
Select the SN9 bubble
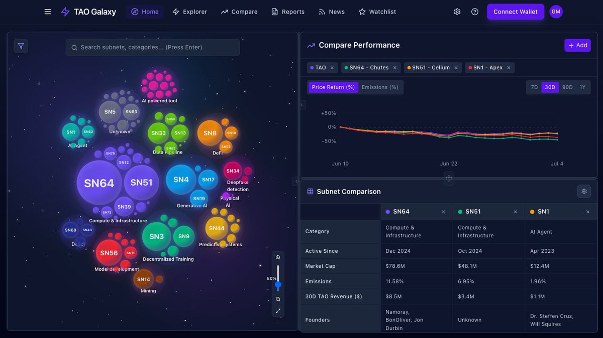point(184,236)
